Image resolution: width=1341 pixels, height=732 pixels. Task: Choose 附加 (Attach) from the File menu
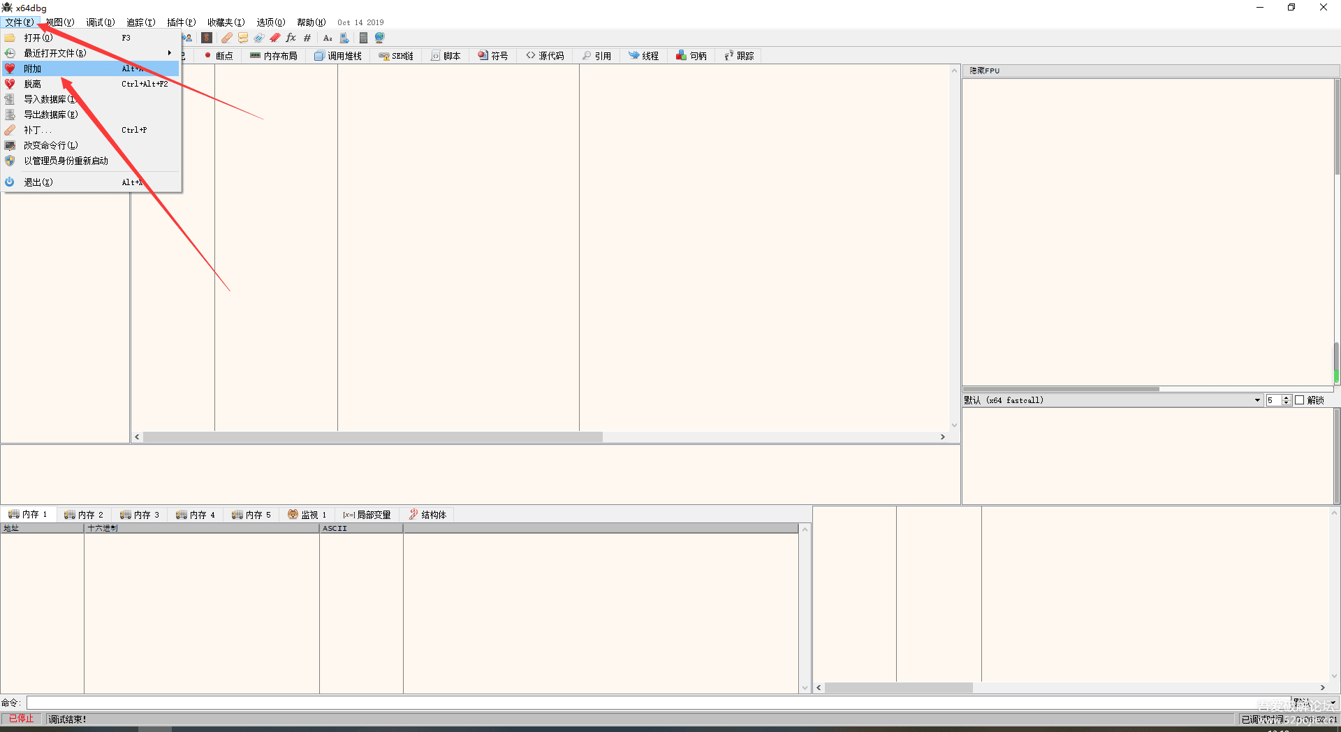pyautogui.click(x=91, y=68)
